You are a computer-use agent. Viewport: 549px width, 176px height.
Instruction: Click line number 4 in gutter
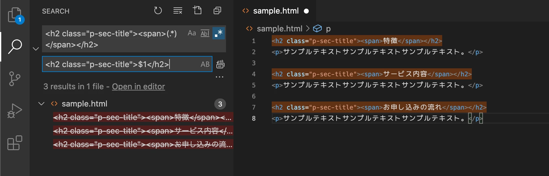pos(254,74)
